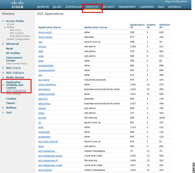Open 802.11a/n under Radios
The height and width of the screenshot is (173, 195).
(x=16, y=30)
